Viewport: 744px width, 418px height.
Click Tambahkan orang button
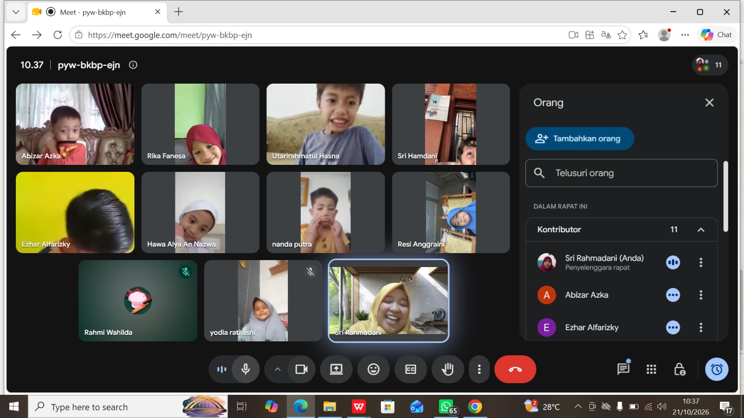579,138
